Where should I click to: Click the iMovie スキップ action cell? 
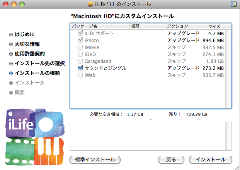[177, 47]
